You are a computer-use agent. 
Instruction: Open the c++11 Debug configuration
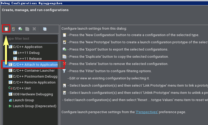28,53
